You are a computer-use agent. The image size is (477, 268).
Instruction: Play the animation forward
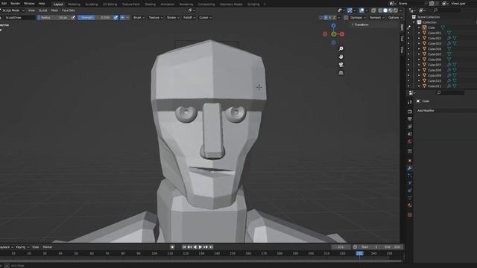(x=200, y=247)
